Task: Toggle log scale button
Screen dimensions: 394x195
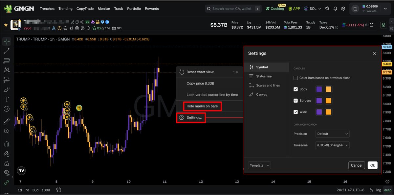Action: (379, 190)
